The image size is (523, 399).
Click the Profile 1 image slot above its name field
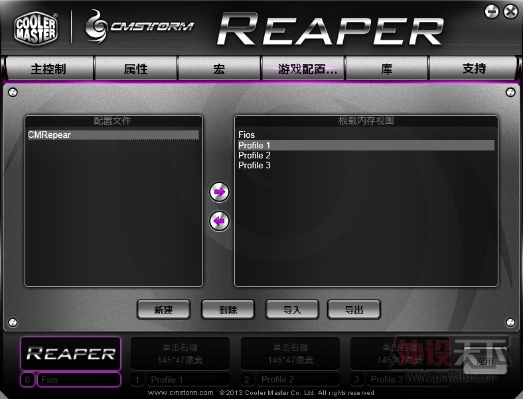(x=180, y=353)
